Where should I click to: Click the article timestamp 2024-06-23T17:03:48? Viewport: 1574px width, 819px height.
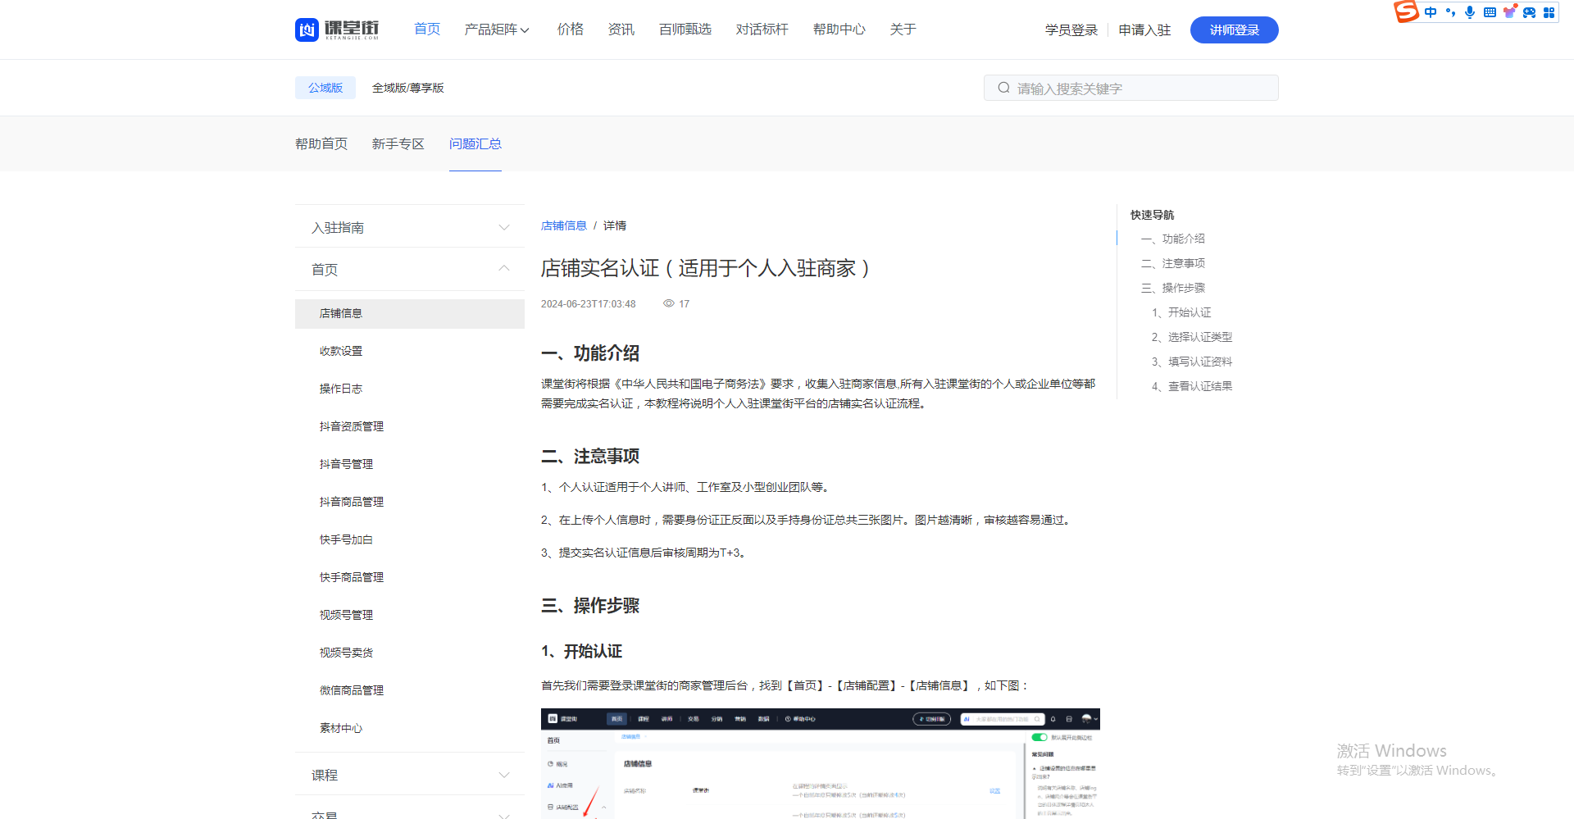point(589,304)
